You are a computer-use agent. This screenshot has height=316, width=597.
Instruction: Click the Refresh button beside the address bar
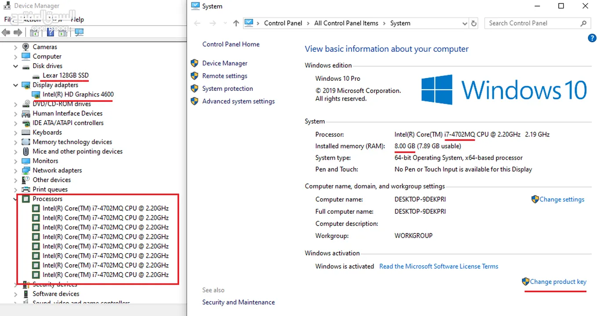(x=474, y=23)
